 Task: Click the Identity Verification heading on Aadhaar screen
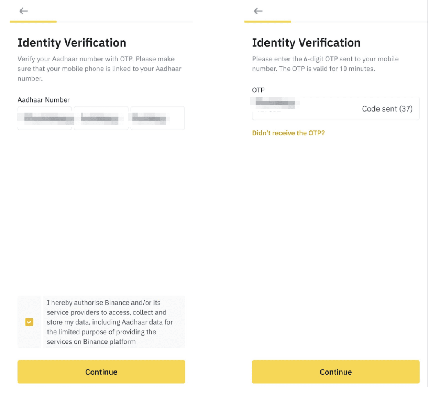pyautogui.click(x=72, y=43)
